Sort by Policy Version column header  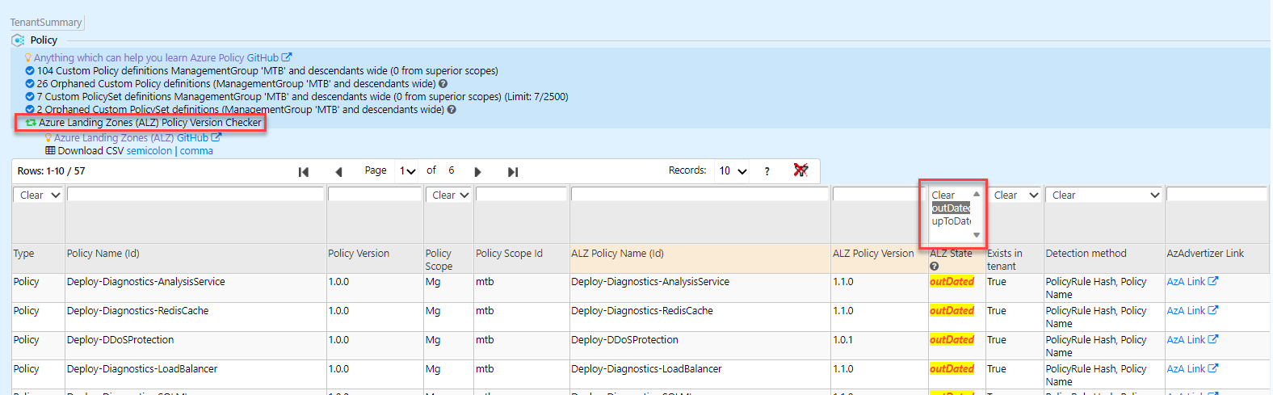point(359,254)
